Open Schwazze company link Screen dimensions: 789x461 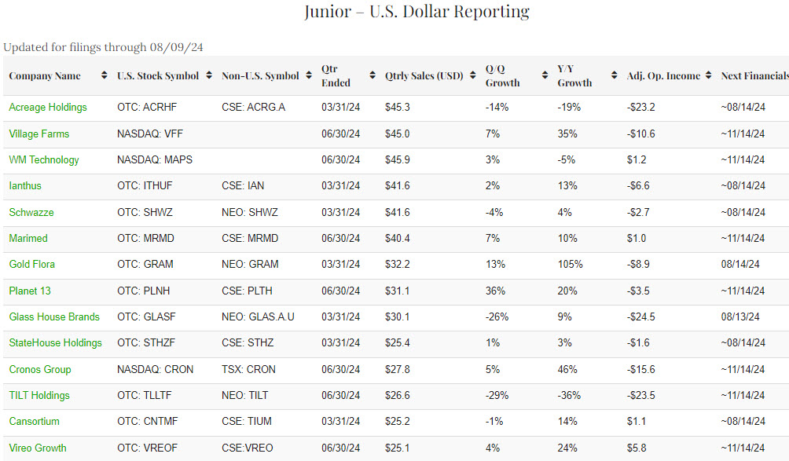tap(31, 212)
